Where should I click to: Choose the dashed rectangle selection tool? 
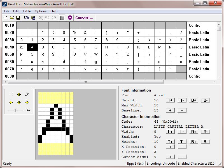(11, 95)
